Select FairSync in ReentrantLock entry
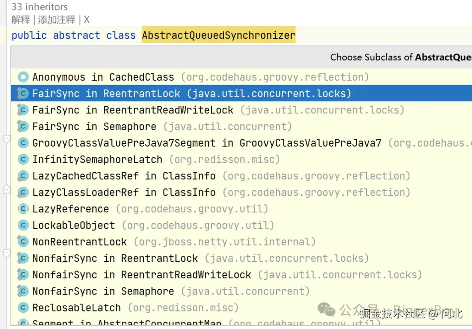The width and height of the screenshot is (472, 329). pos(241,93)
